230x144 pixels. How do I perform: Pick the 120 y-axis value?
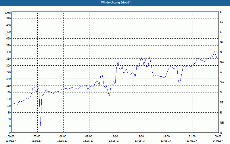9,106
